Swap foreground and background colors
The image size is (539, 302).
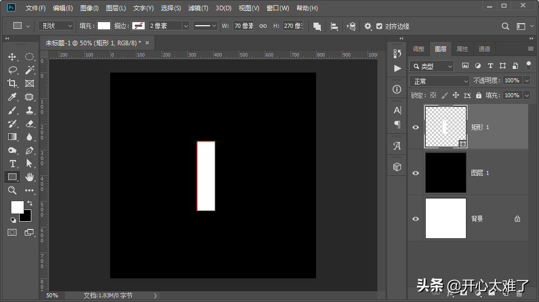(x=30, y=203)
